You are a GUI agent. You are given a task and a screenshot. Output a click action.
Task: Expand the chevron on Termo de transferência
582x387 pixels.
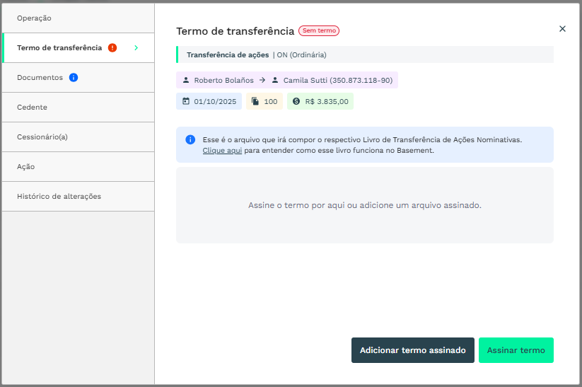click(x=136, y=47)
